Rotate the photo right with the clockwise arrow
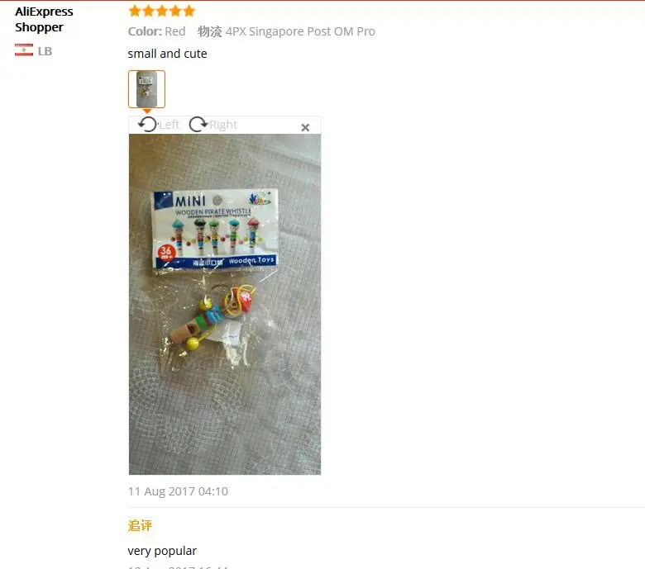This screenshot has height=569, width=645. coord(198,124)
